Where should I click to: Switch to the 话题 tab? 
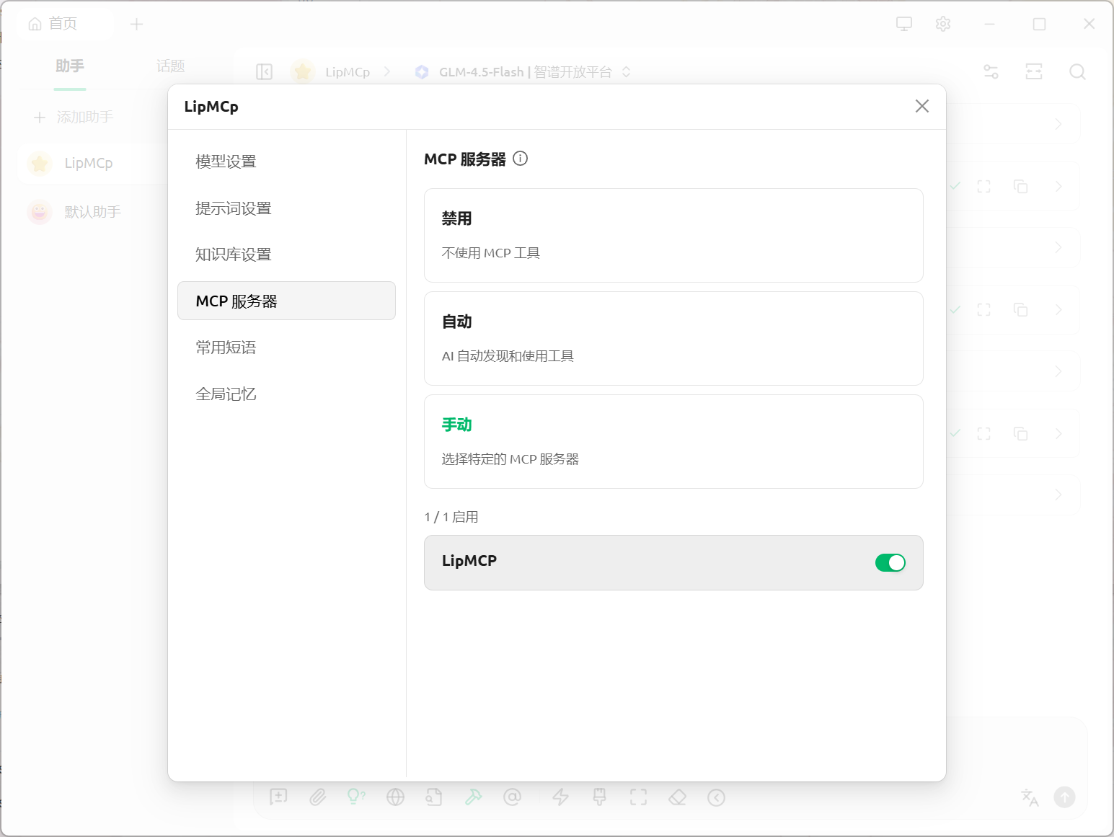[171, 66]
